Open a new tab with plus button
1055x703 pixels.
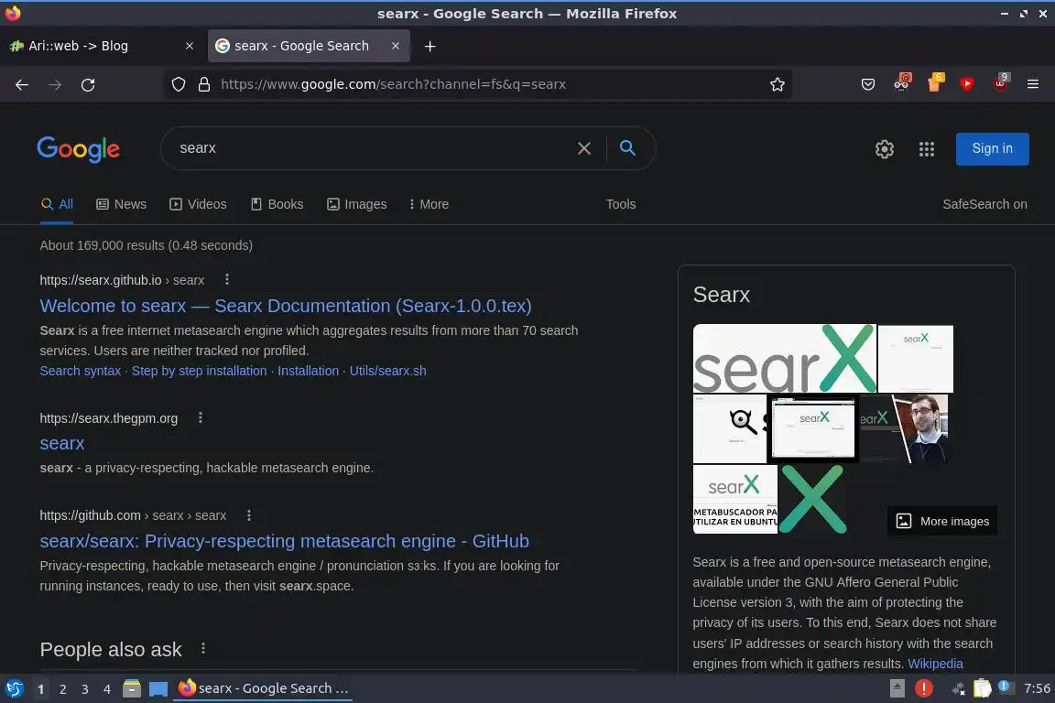click(x=430, y=46)
